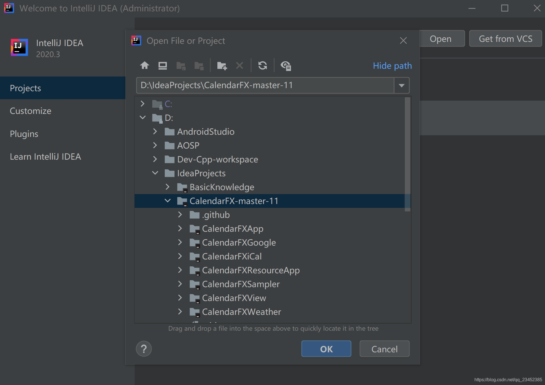Click the BasicKnowledge project folder icon
The width and height of the screenshot is (545, 385).
pos(182,187)
